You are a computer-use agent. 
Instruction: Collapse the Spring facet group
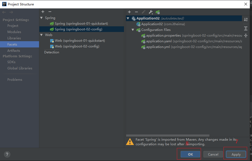[x=42, y=18]
